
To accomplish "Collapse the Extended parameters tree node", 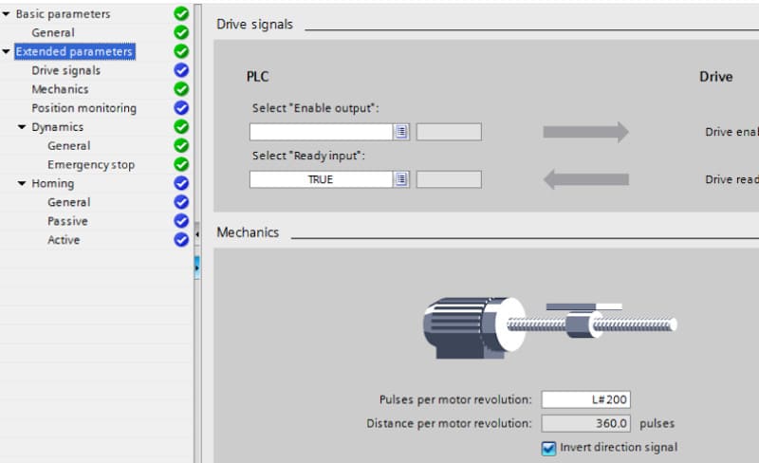I will pos(8,52).
